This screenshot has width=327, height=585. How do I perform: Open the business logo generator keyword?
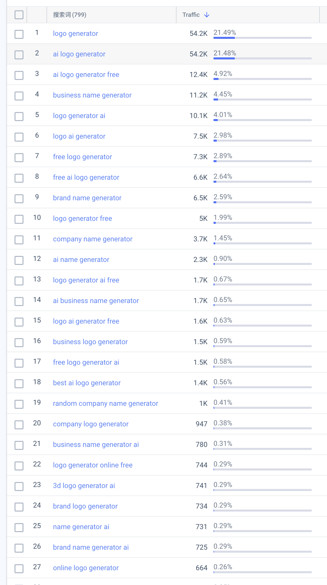[90, 342]
